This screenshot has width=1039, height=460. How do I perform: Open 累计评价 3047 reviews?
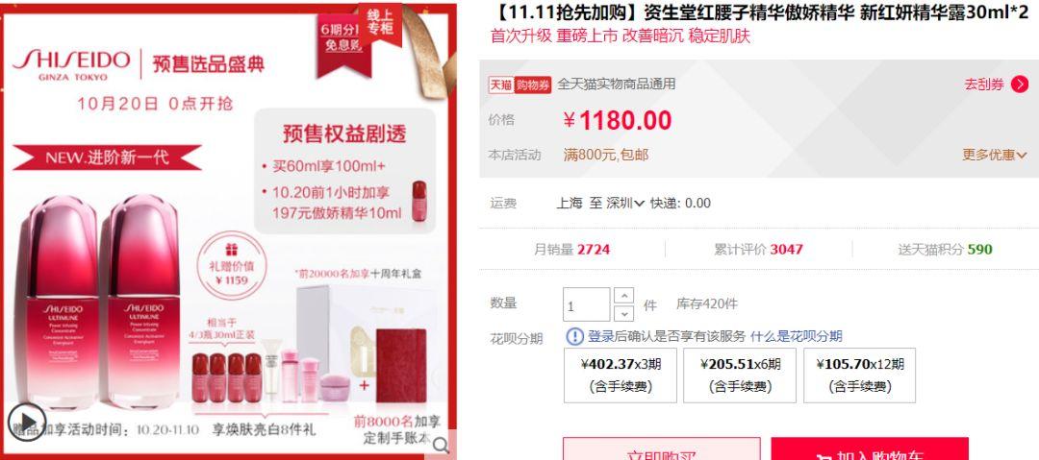click(758, 250)
